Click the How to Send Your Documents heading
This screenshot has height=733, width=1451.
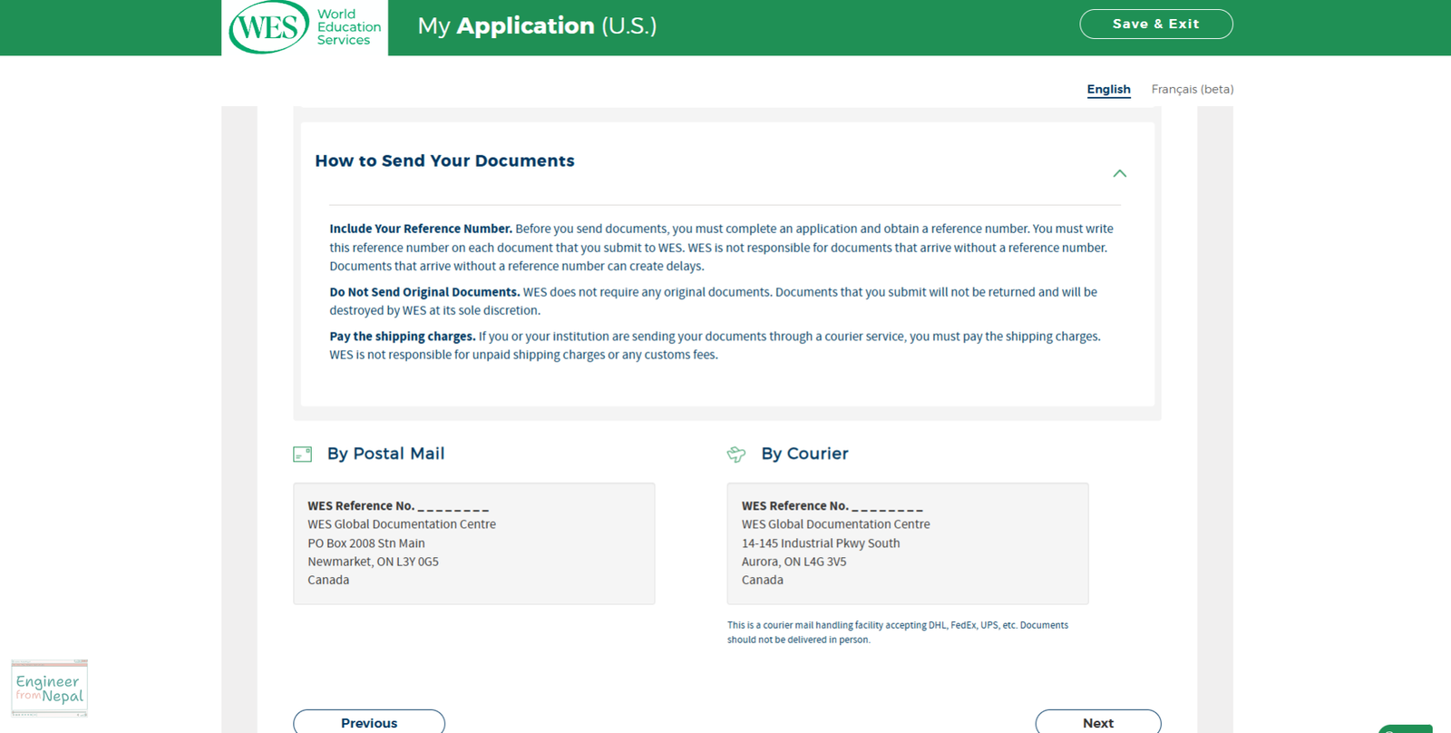coord(444,161)
